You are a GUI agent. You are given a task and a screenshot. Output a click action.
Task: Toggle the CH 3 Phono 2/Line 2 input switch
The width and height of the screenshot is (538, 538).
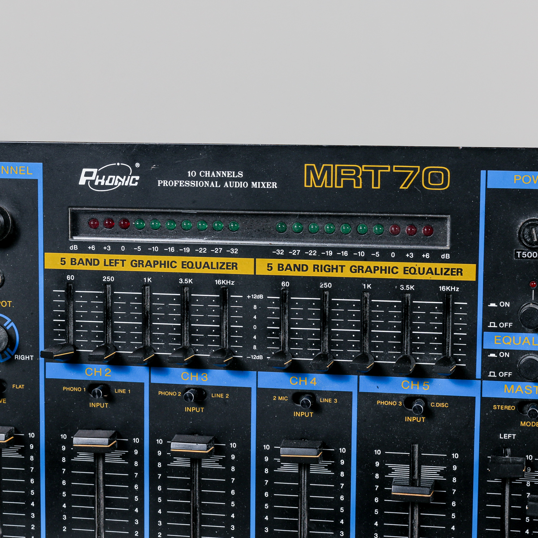(x=193, y=396)
